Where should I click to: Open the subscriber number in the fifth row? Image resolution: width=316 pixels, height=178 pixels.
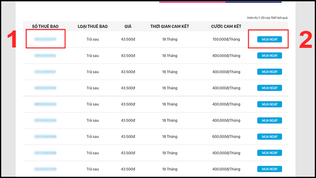(x=45, y=104)
